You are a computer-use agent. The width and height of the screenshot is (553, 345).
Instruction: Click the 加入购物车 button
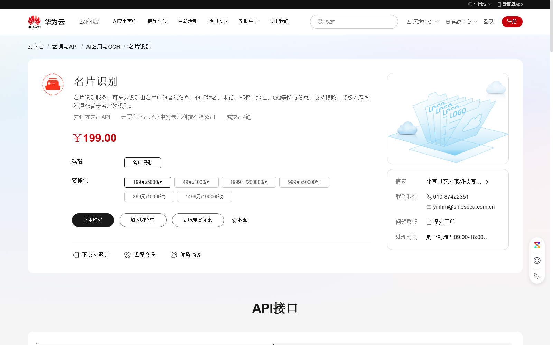coord(143,220)
